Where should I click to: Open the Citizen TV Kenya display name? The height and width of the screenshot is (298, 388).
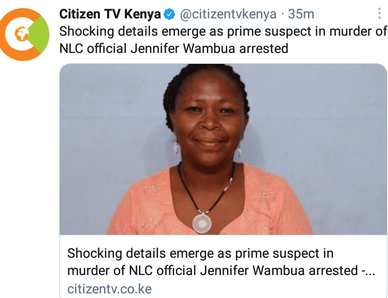[x=110, y=14]
